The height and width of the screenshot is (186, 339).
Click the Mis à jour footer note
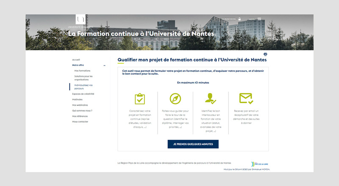247,170
